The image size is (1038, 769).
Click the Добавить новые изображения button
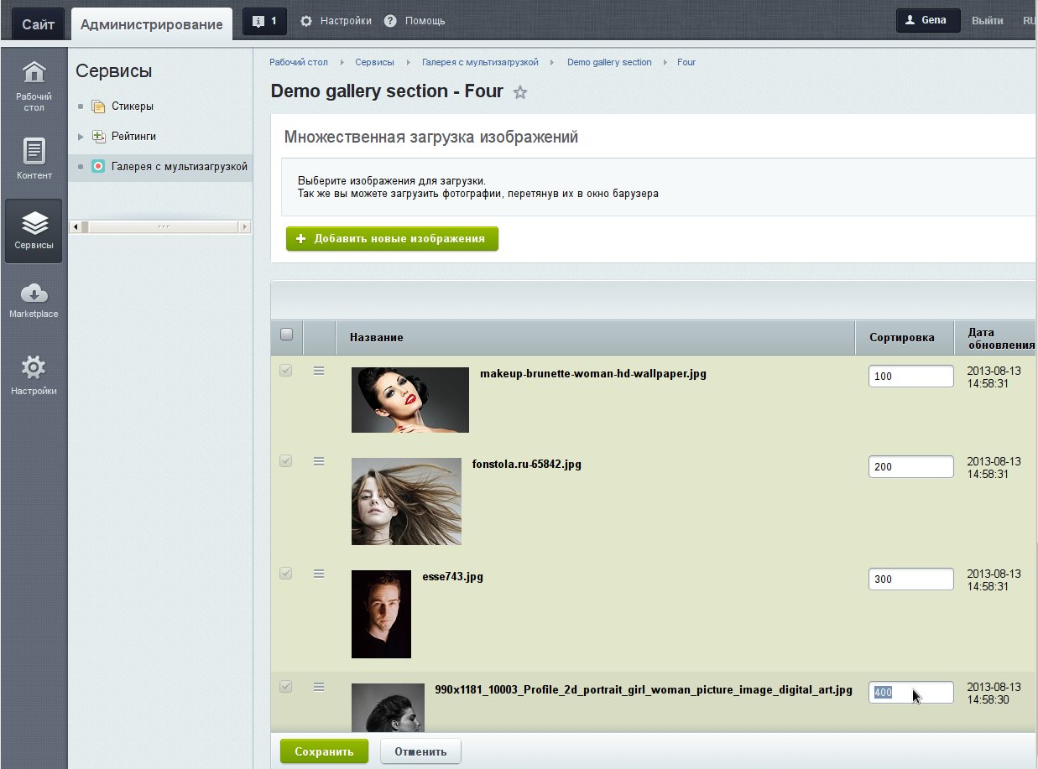[392, 238]
